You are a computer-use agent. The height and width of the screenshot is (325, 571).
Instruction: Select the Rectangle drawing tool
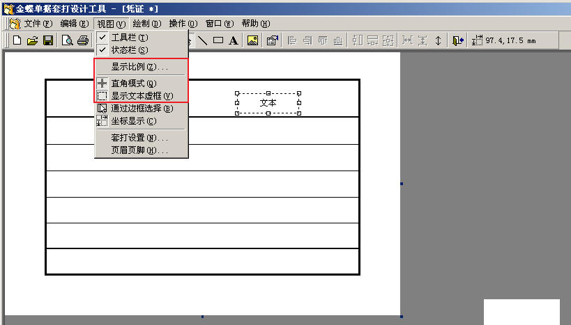218,40
